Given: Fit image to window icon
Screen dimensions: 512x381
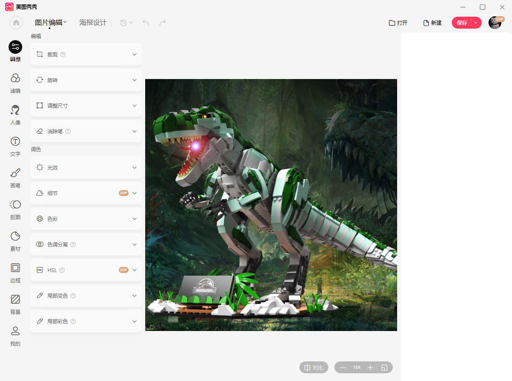Looking at the screenshot, I should coord(384,368).
